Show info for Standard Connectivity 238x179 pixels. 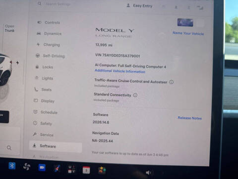coord(135,95)
